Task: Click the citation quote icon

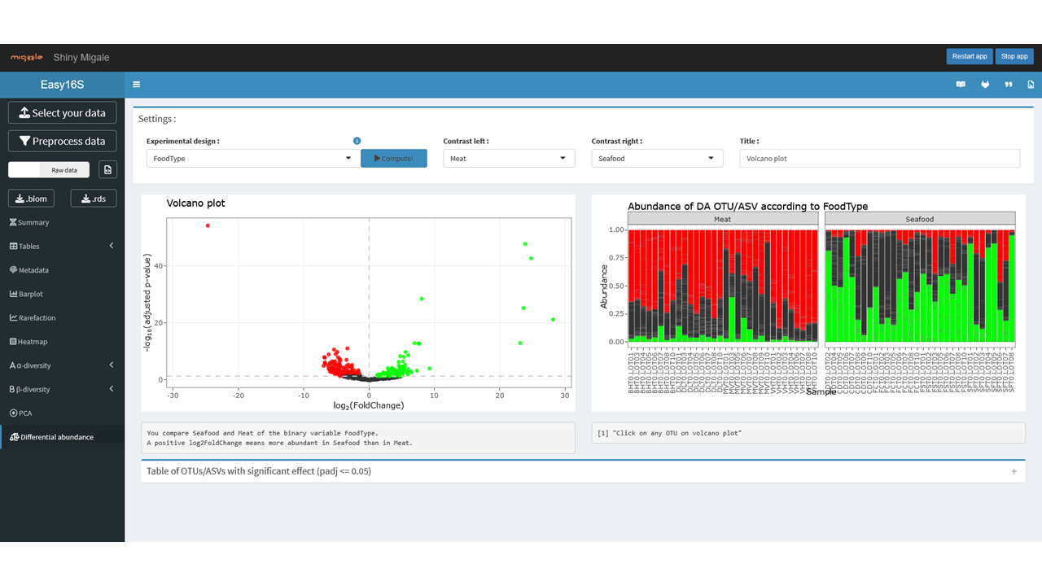Action: [1009, 85]
